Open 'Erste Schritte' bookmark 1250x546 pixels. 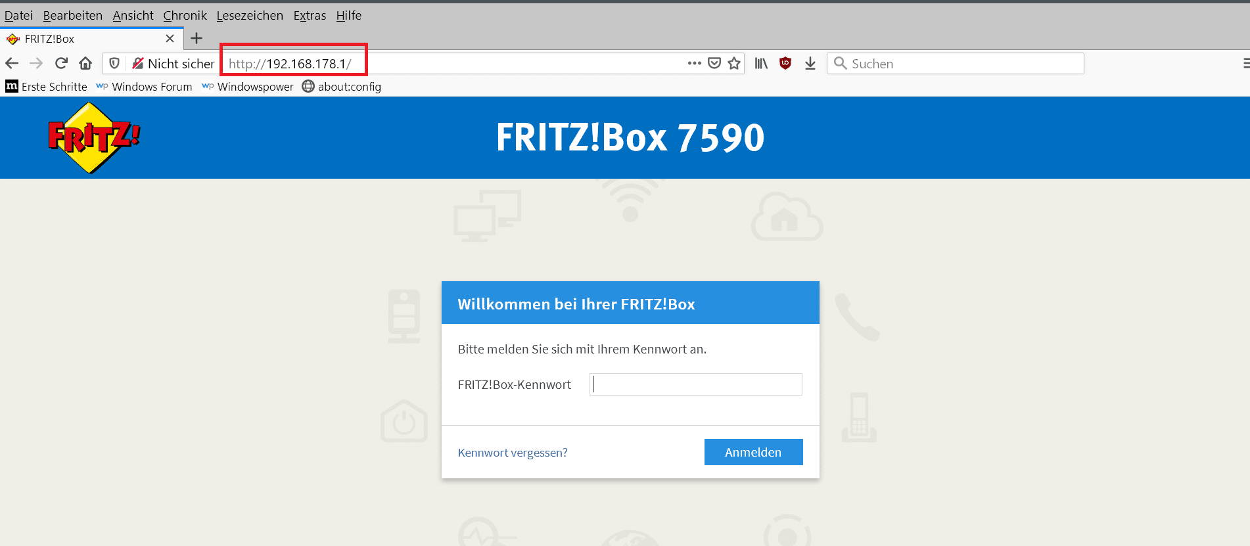pyautogui.click(x=46, y=87)
